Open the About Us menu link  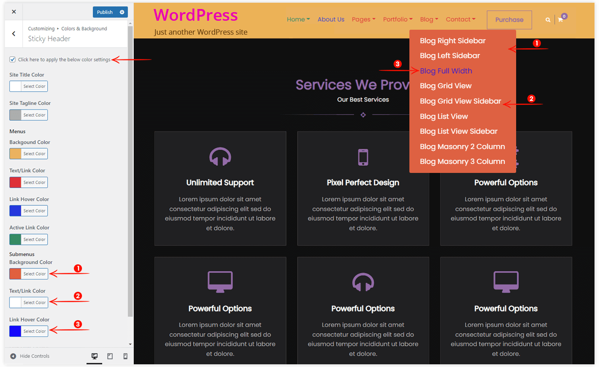[331, 19]
